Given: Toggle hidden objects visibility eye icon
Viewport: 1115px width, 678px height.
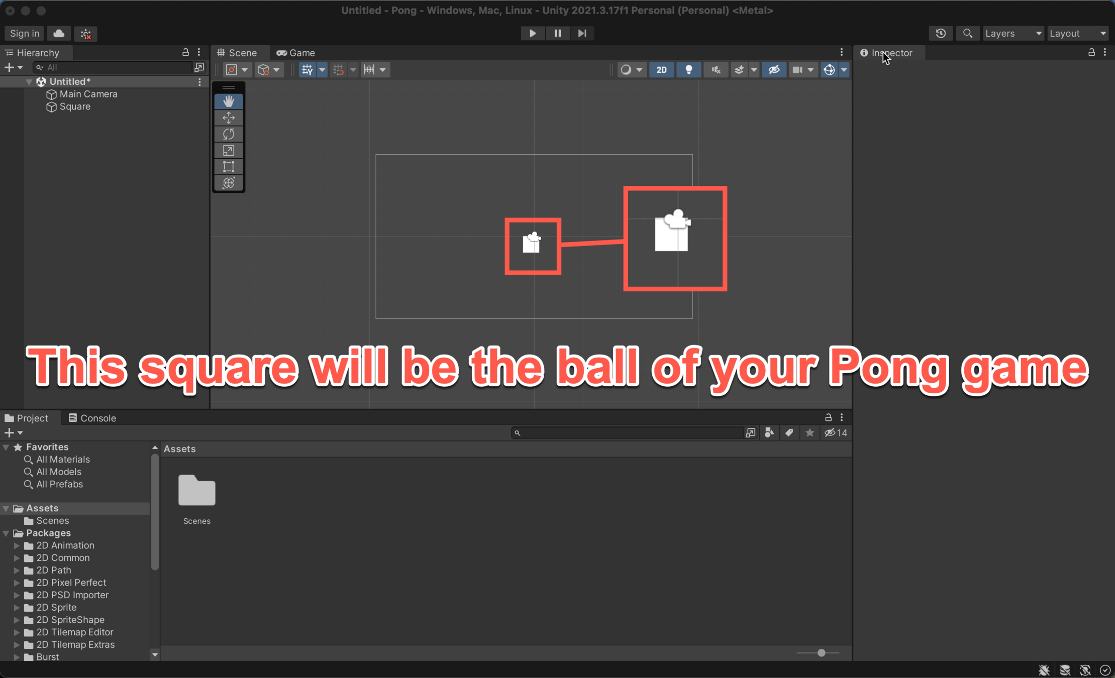Looking at the screenshot, I should point(773,70).
